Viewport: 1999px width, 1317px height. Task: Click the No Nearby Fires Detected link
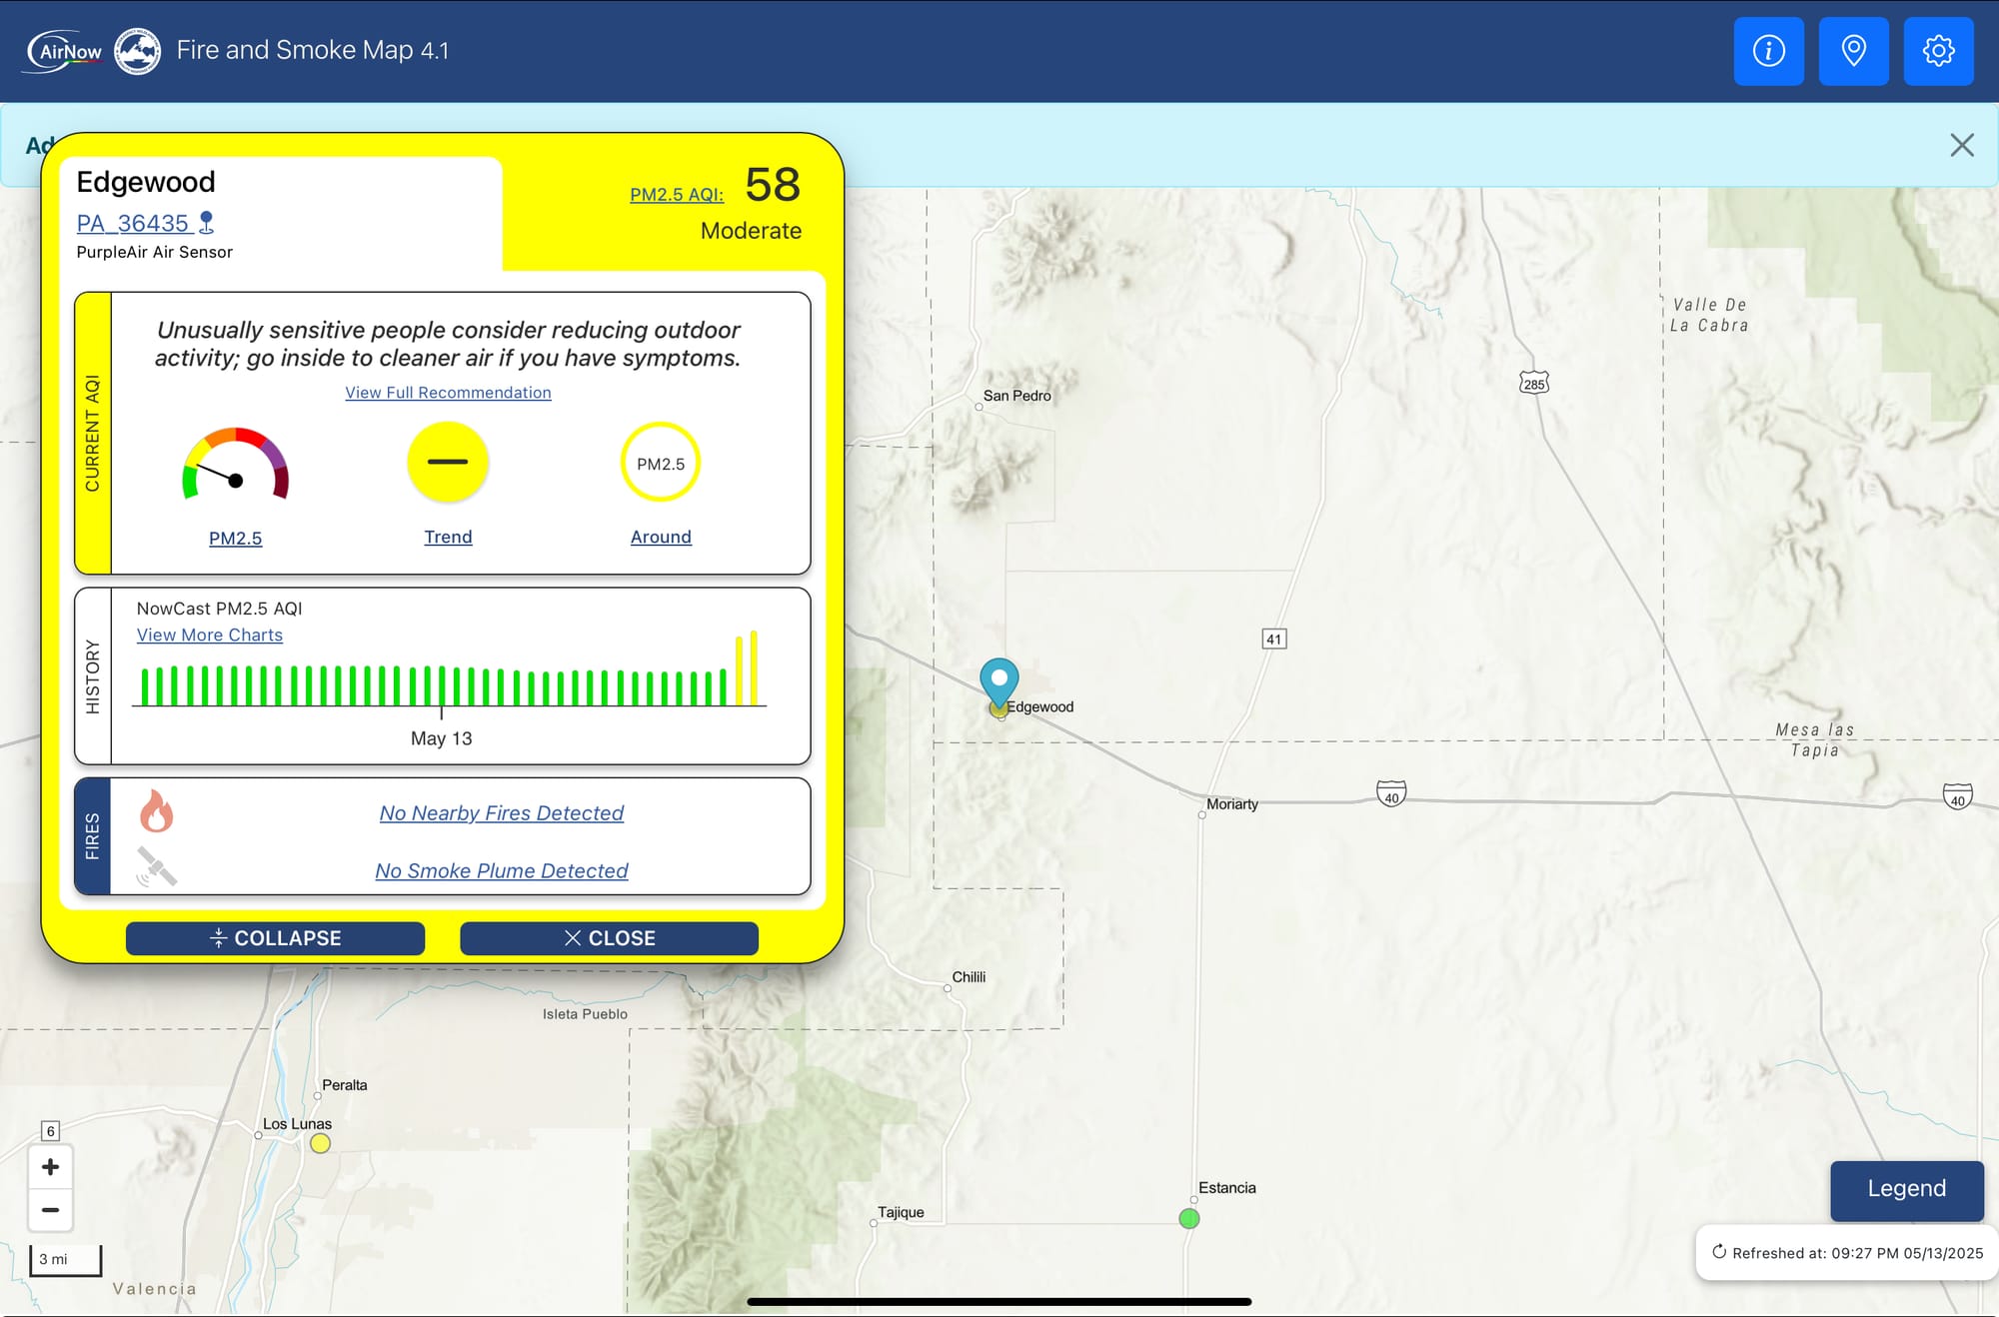[x=501, y=813]
